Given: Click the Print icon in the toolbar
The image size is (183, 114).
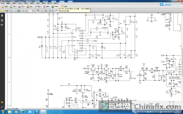Looking at the screenshot, I should pos(7,11).
